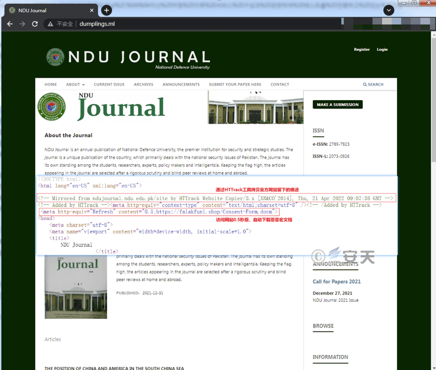The width and height of the screenshot is (436, 370).
Task: Open the tab search dropdown arrow
Action: (388, 10)
